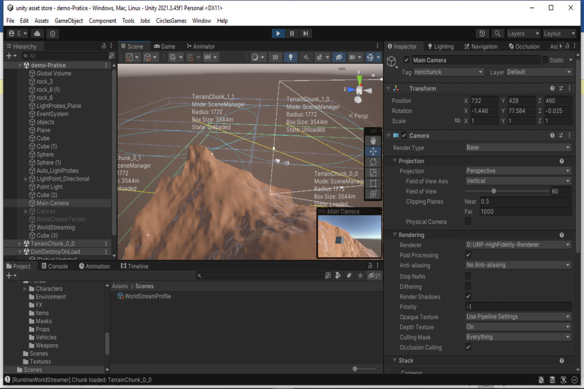Toggle hidden objects visibility eye icon
The width and height of the screenshot is (584, 389).
tap(339, 57)
